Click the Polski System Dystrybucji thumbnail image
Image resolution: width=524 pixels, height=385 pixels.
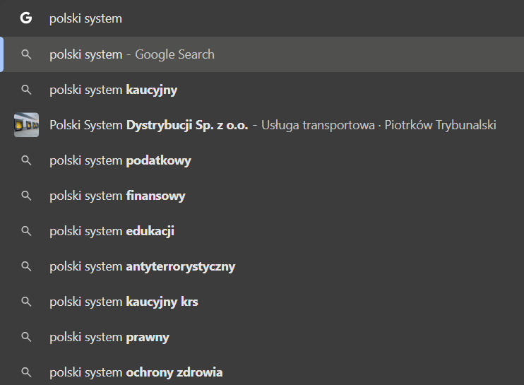pos(26,125)
